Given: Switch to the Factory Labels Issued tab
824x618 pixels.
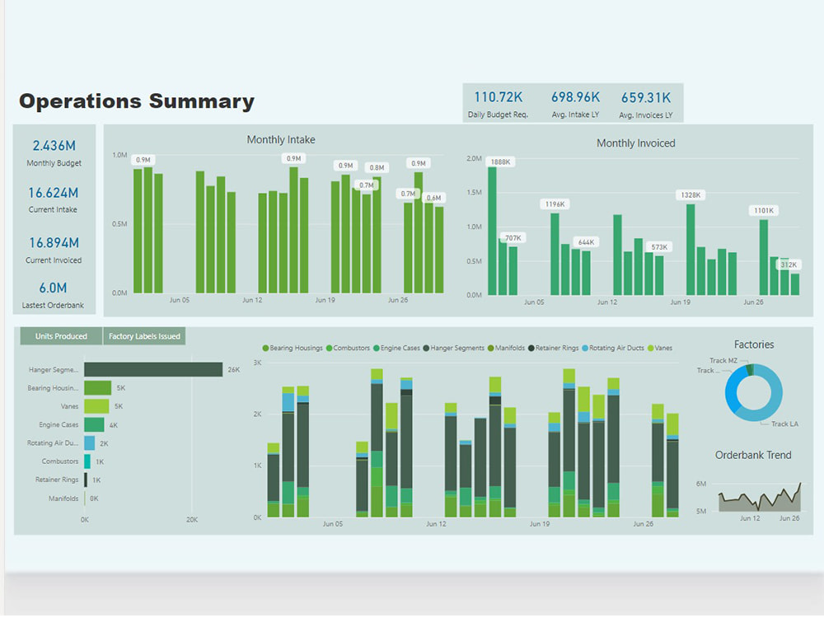Looking at the screenshot, I should 144,336.
